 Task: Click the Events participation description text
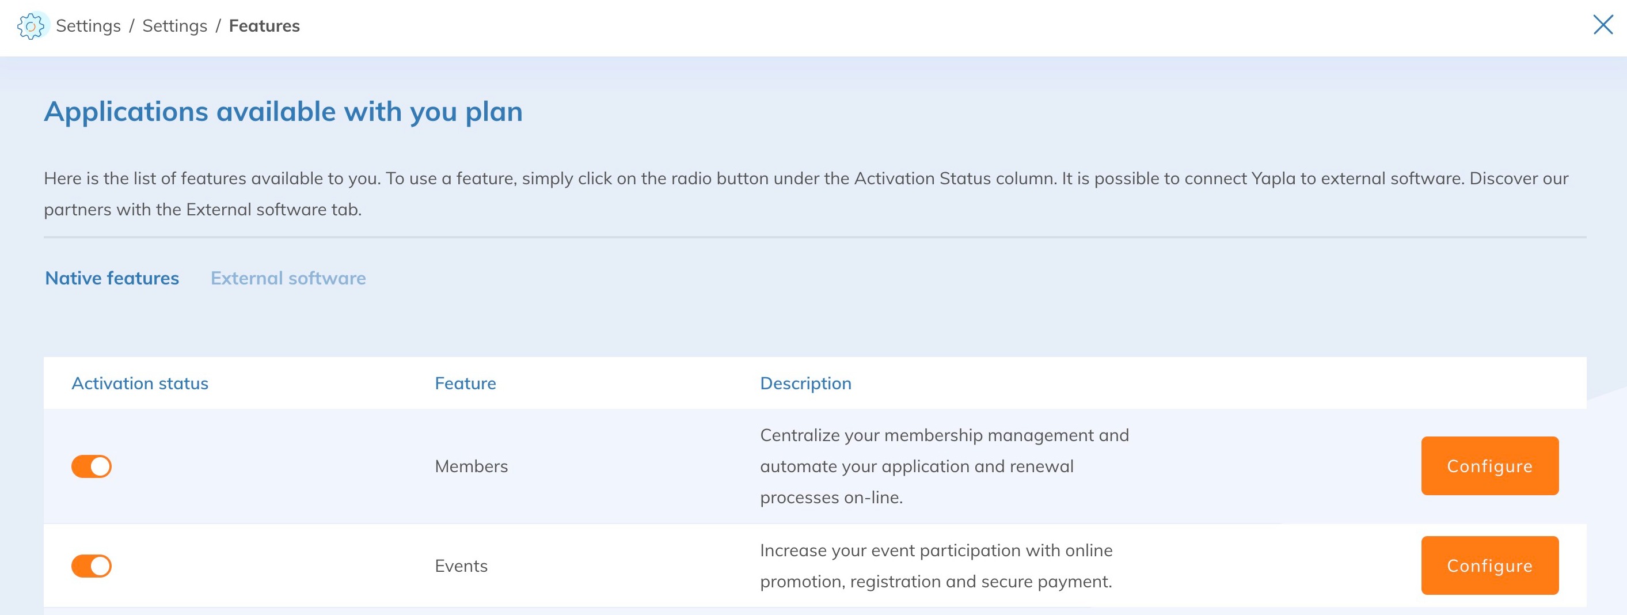936,565
